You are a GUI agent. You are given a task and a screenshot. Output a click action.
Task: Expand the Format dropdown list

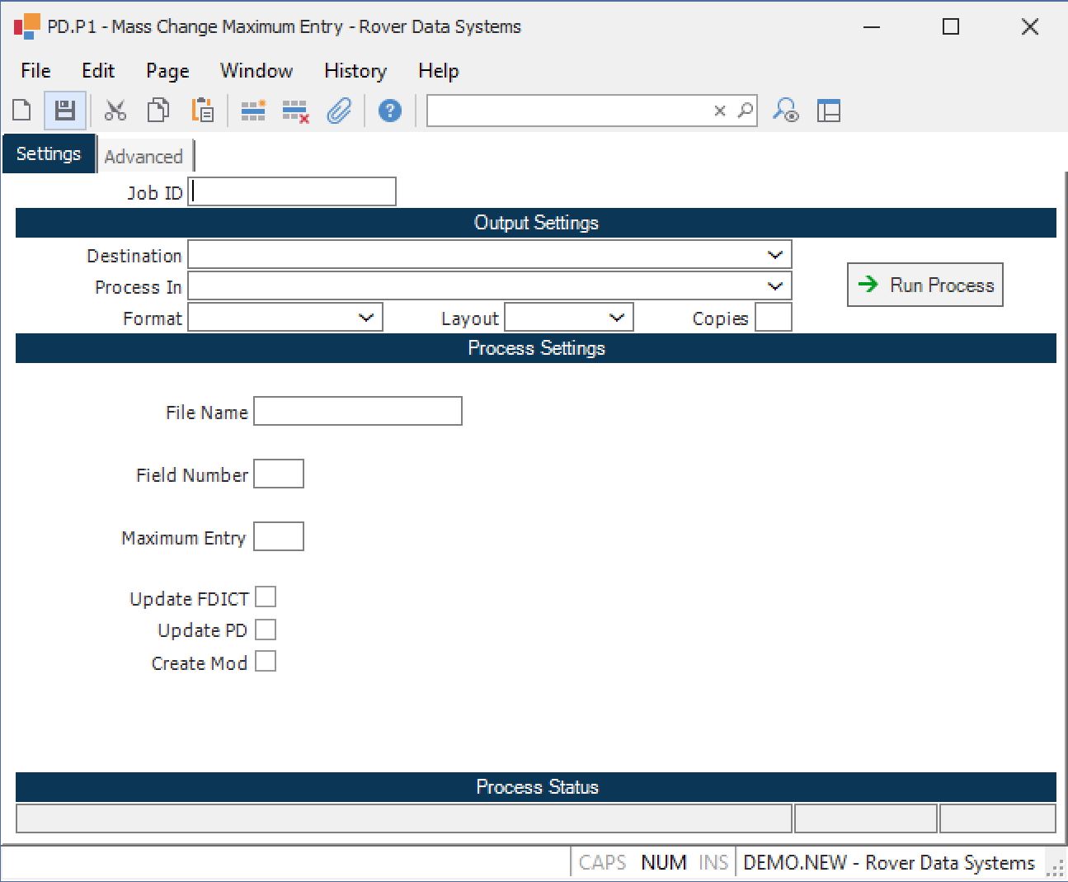click(366, 318)
